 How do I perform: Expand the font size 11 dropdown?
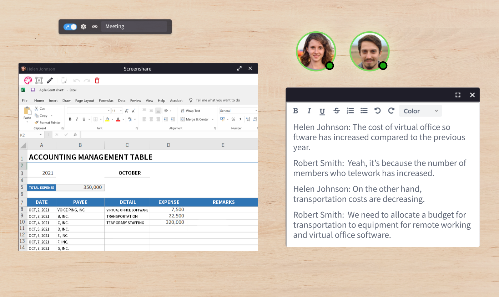click(121, 111)
